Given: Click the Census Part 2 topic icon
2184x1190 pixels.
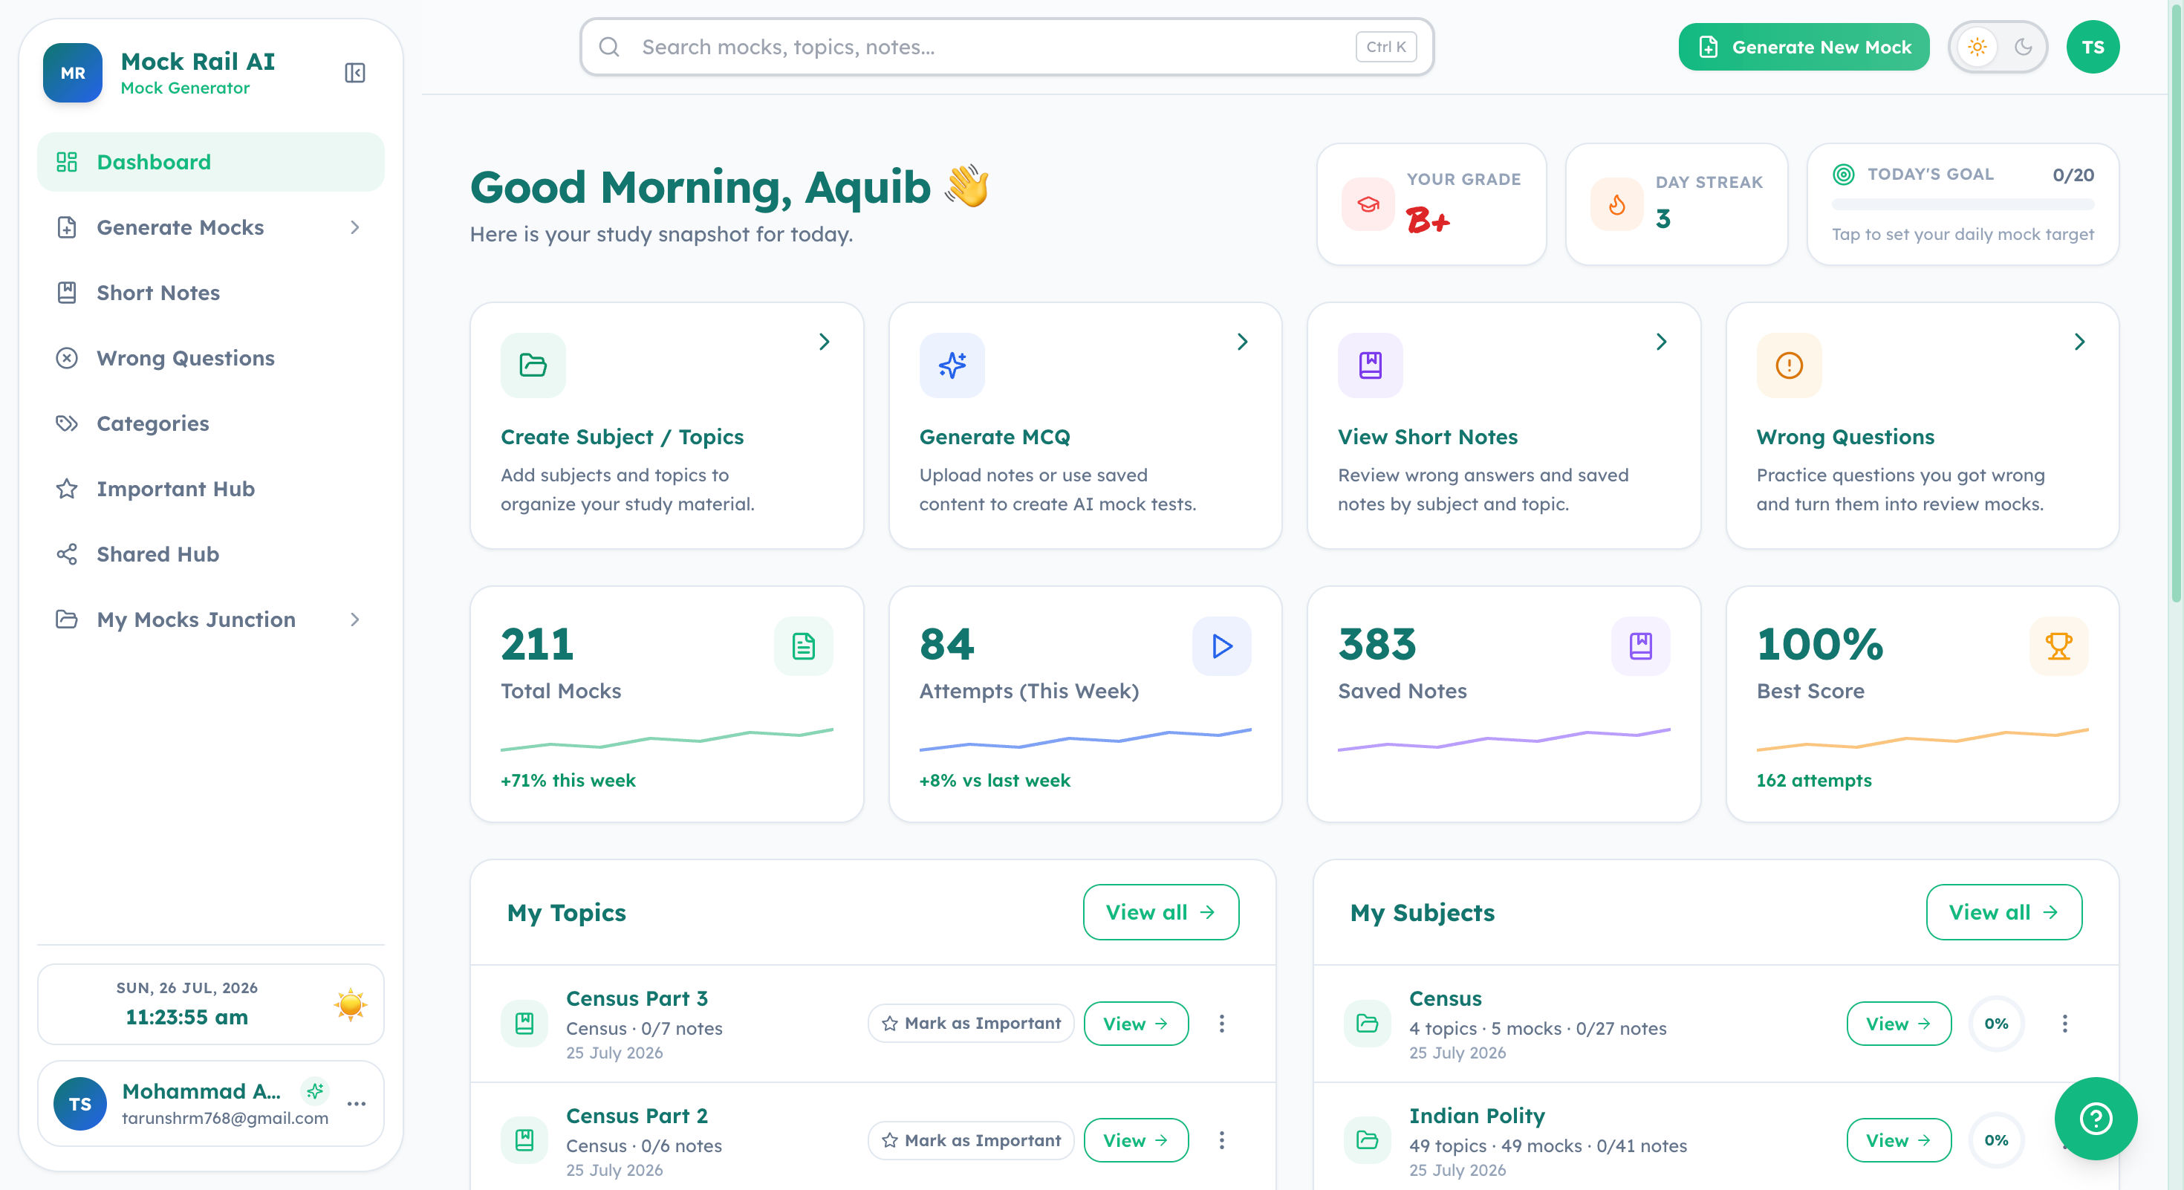Looking at the screenshot, I should click(524, 1140).
